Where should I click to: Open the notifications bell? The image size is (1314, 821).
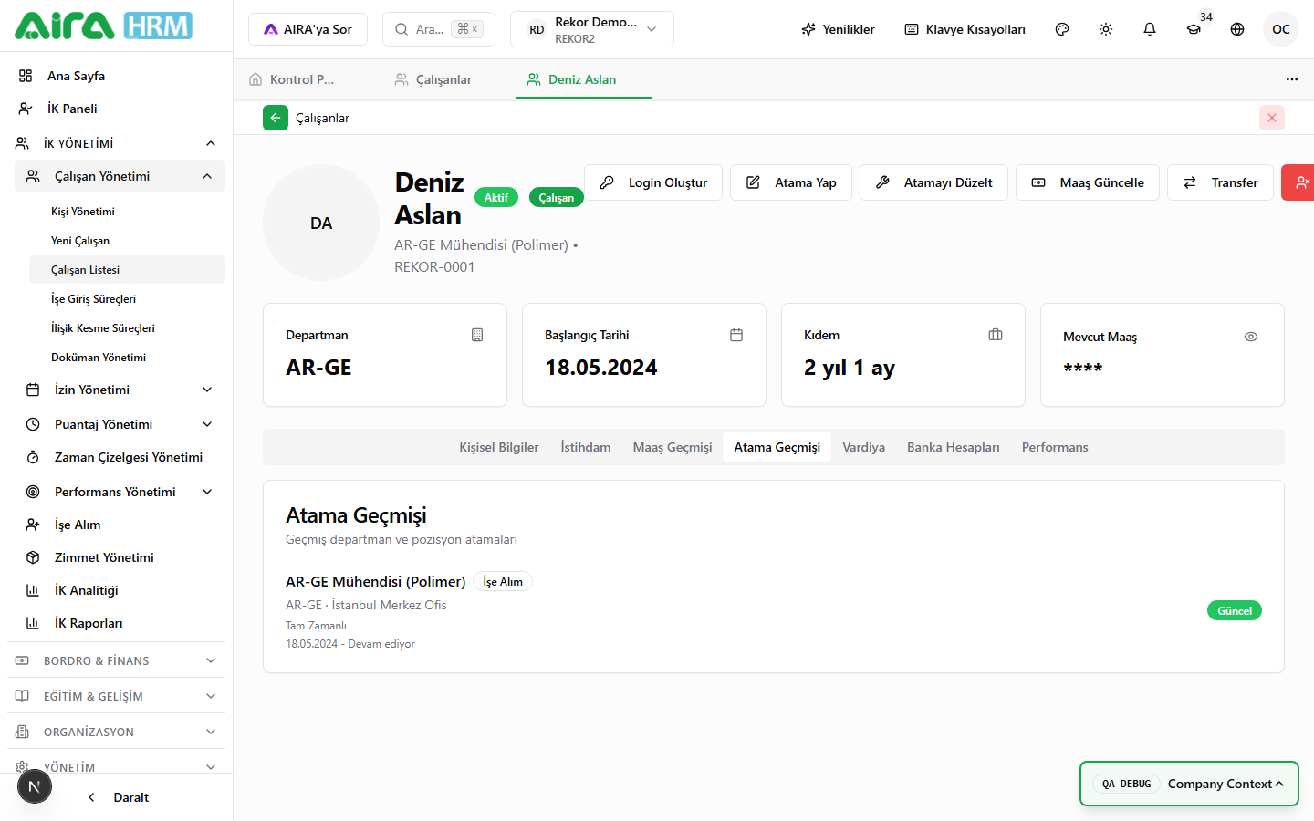1150,29
